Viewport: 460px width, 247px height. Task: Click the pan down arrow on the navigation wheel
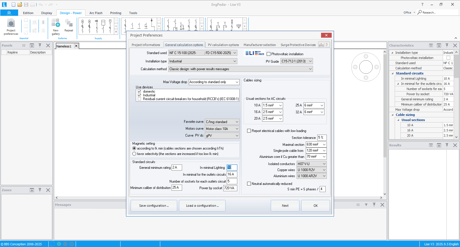tap(366, 78)
